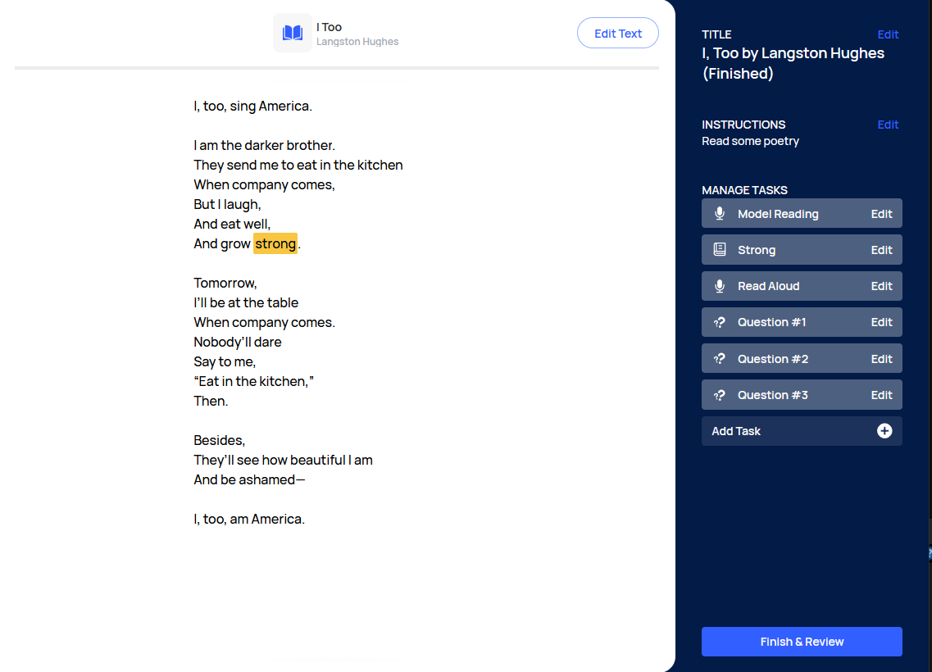The width and height of the screenshot is (932, 672).
Task: Click the question mark icon on Question #3
Action: point(719,395)
